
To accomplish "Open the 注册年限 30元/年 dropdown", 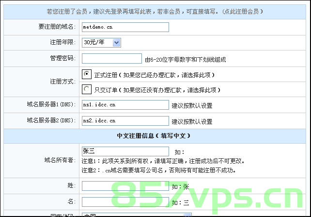I will pos(101,43).
